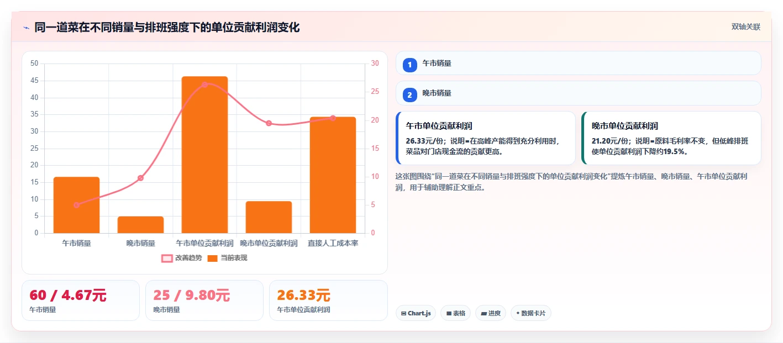Open the 25 / 9.80元 stat card
The image size is (783, 343).
[204, 300]
